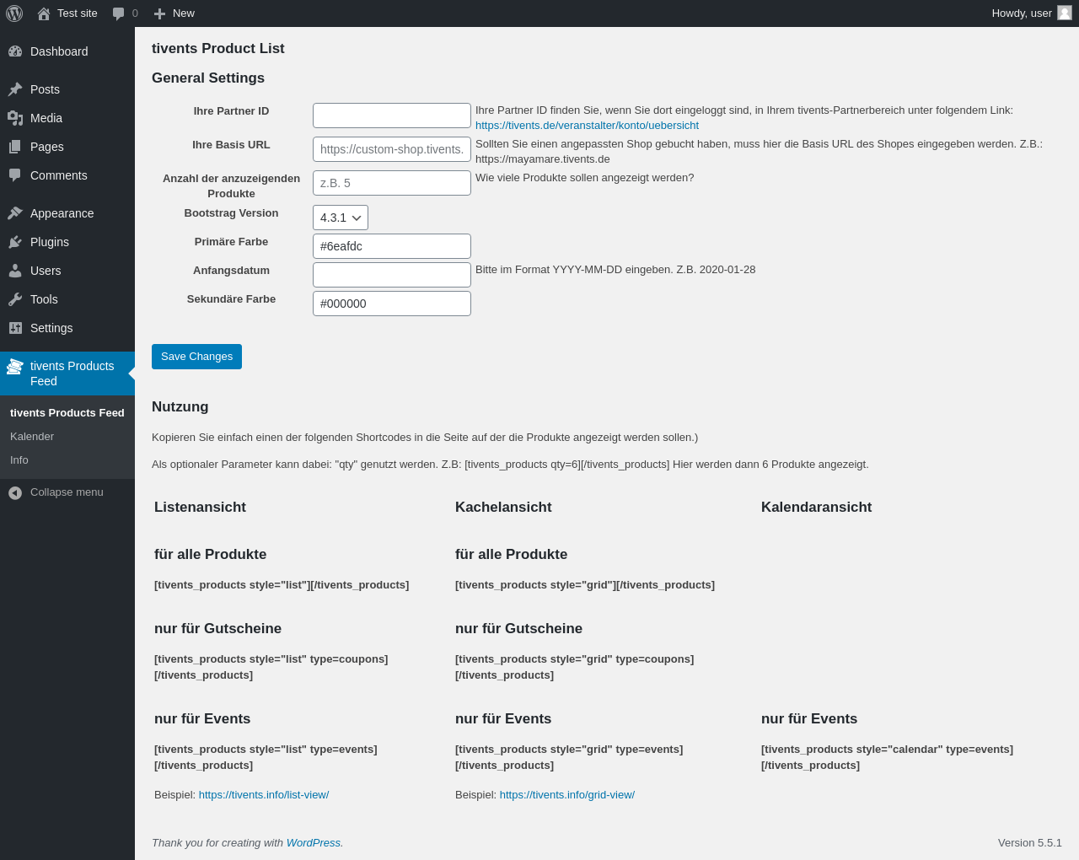Navigate to Pages in the sidebar
This screenshot has width=1079, height=860.
click(x=67, y=147)
